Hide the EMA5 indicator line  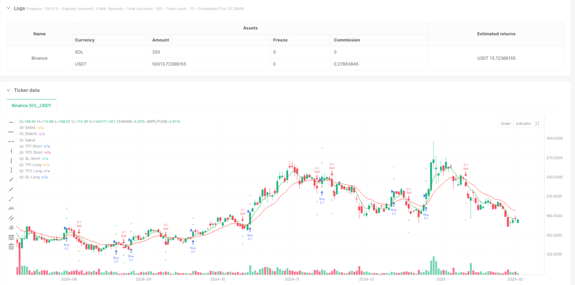[21, 127]
